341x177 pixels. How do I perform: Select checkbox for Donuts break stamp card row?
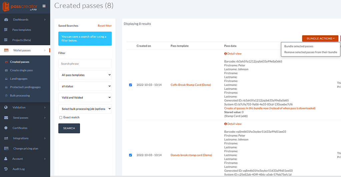[130, 155]
